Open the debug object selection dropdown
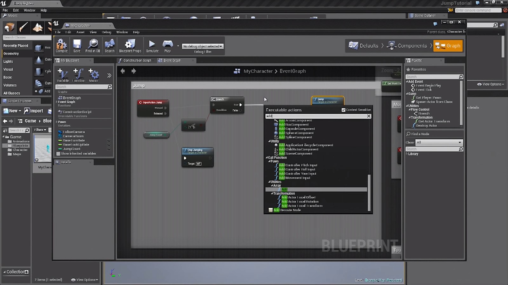This screenshot has height=285, width=508. coord(203,46)
